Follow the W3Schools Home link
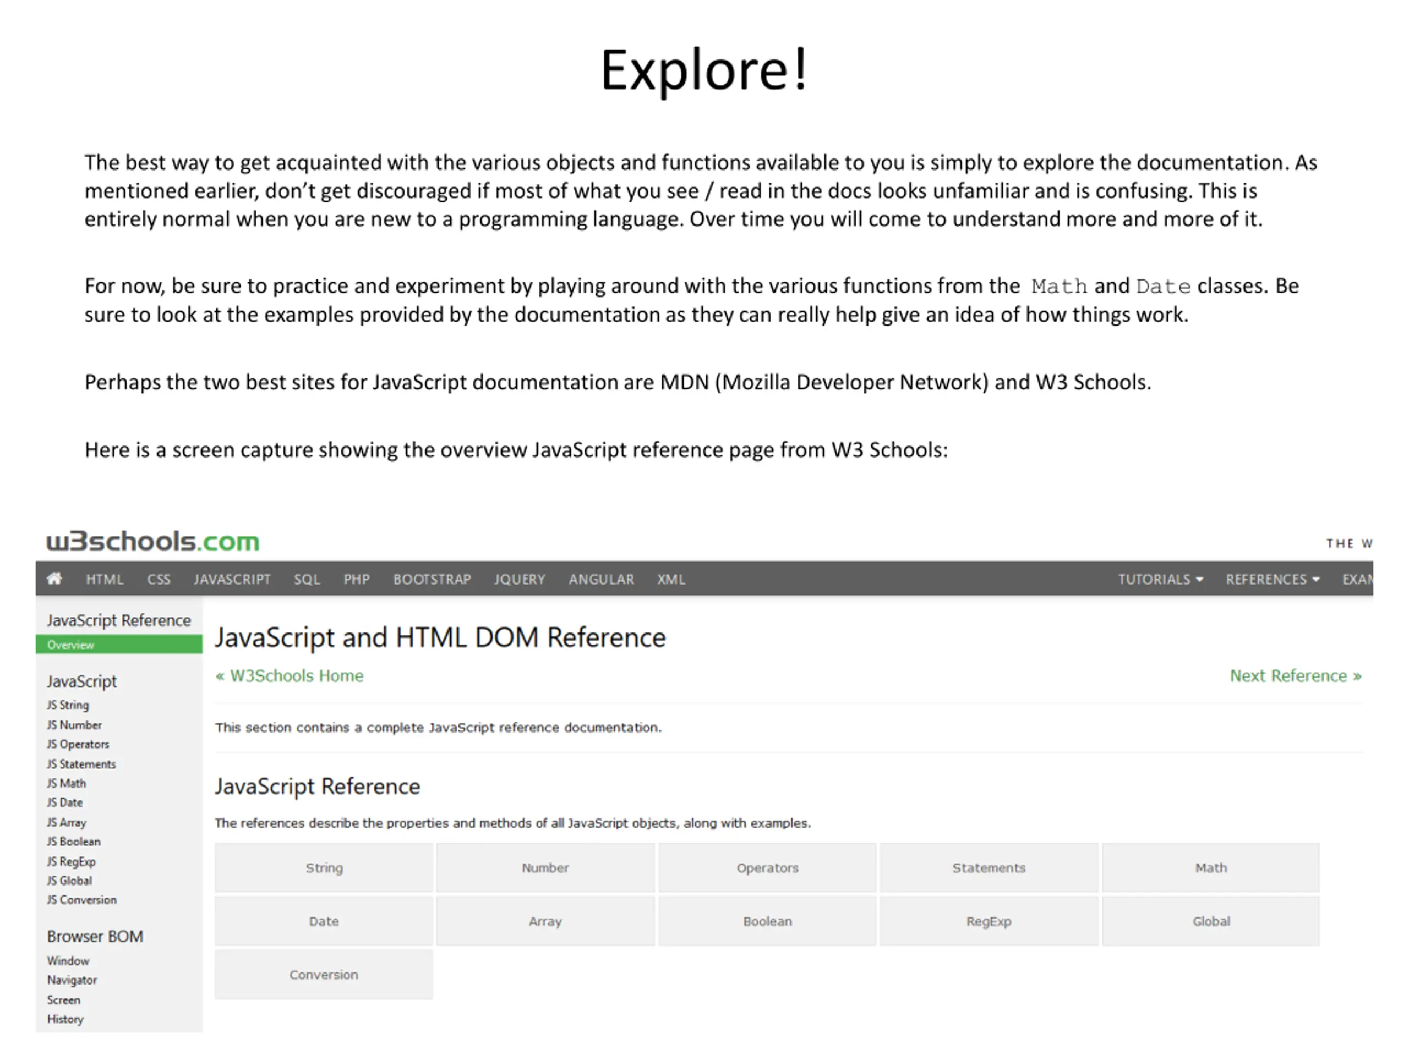Image resolution: width=1409 pixels, height=1056 pixels. click(289, 675)
